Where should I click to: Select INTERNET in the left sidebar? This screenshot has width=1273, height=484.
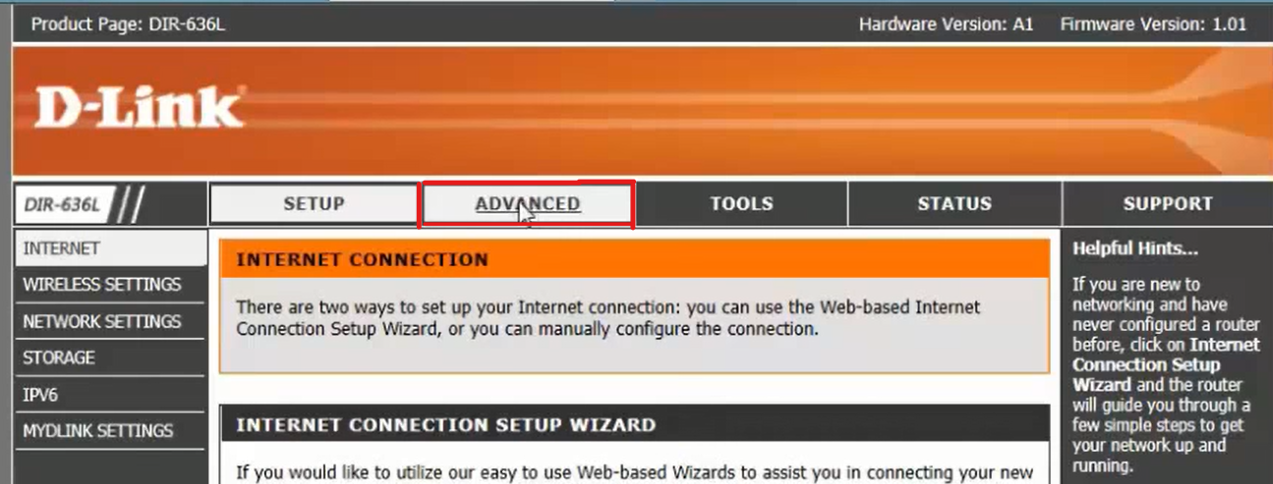(109, 248)
